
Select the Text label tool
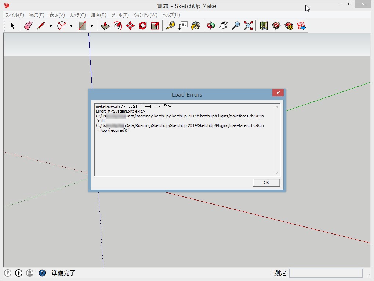183,26
